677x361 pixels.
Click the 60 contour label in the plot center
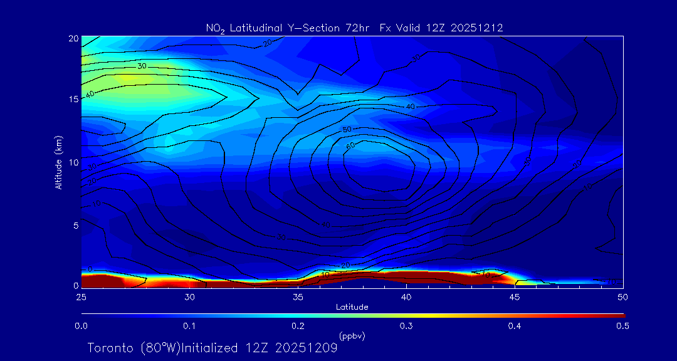click(x=350, y=145)
